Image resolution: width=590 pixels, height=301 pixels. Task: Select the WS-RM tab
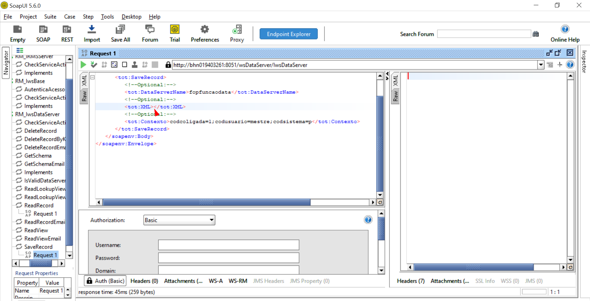pyautogui.click(x=238, y=281)
